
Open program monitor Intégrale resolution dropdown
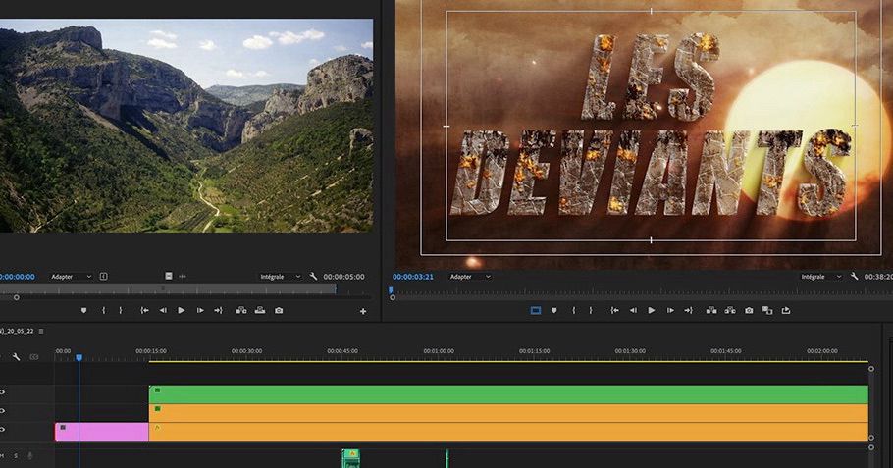[820, 277]
